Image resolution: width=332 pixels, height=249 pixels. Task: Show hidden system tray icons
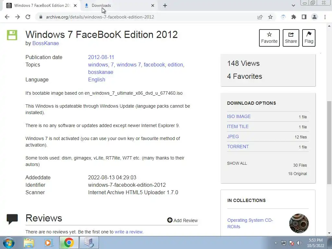[276, 243]
